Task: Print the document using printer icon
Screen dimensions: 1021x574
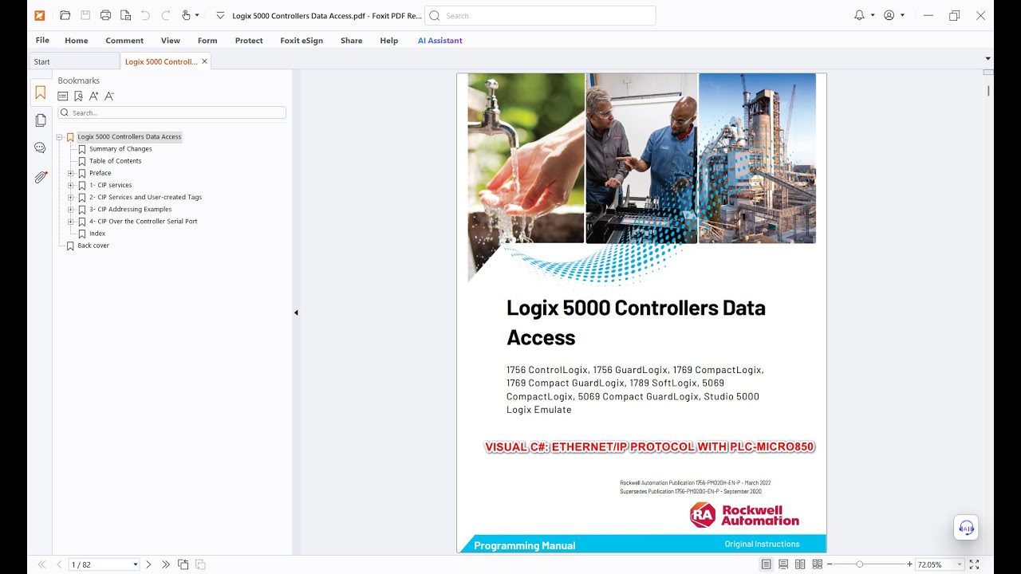Action: (105, 15)
